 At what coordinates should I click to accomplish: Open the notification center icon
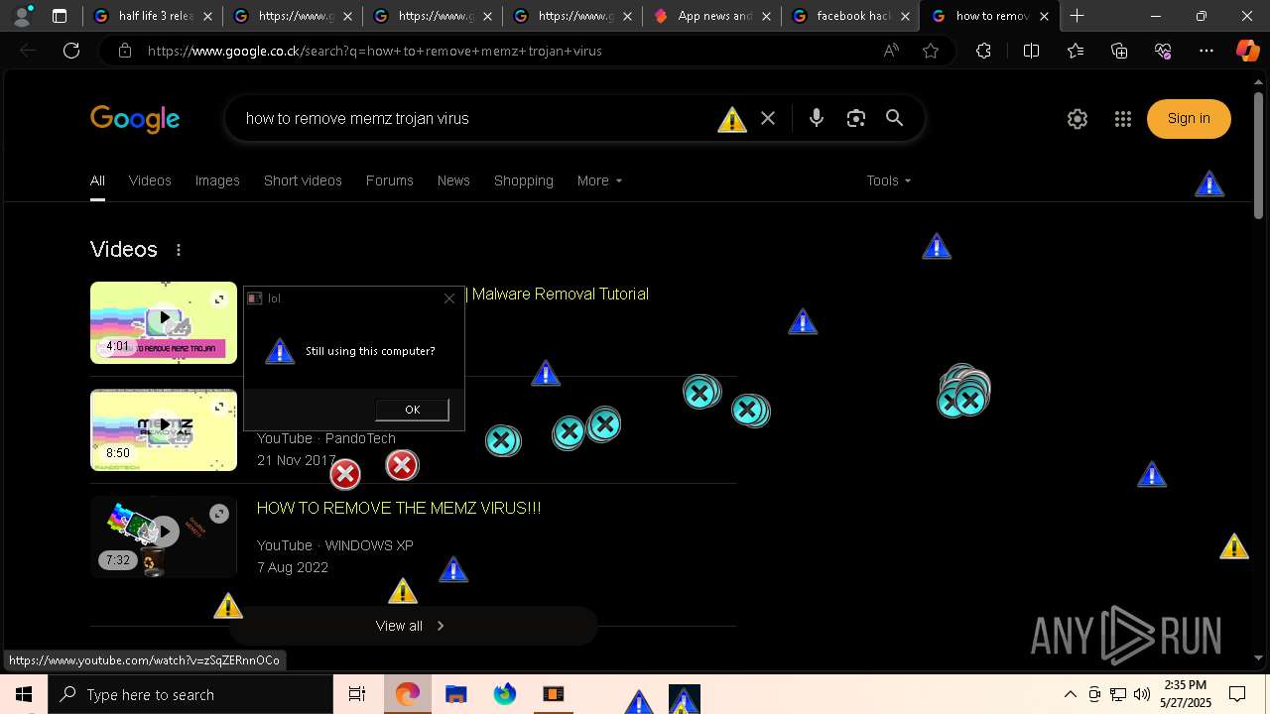tap(1237, 694)
